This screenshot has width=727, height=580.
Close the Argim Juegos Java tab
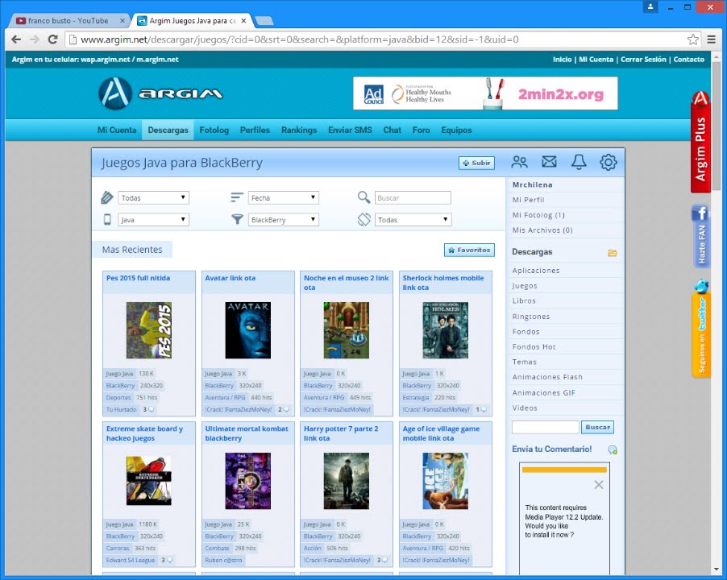[x=243, y=21]
